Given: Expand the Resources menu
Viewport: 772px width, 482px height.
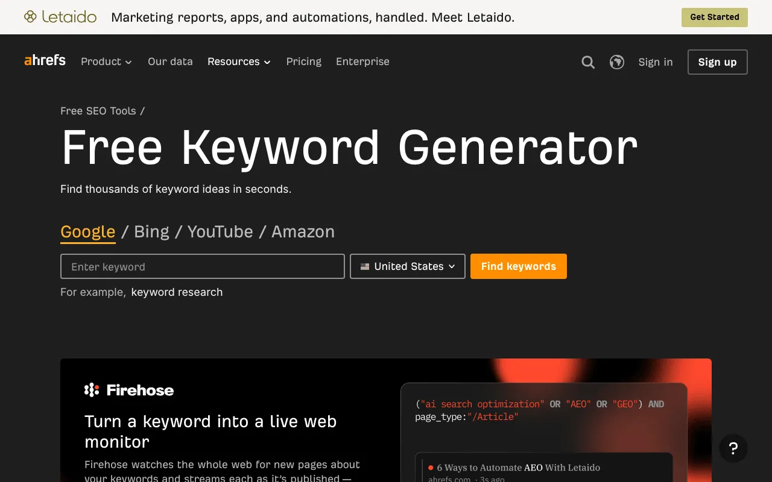Looking at the screenshot, I should coord(239,61).
